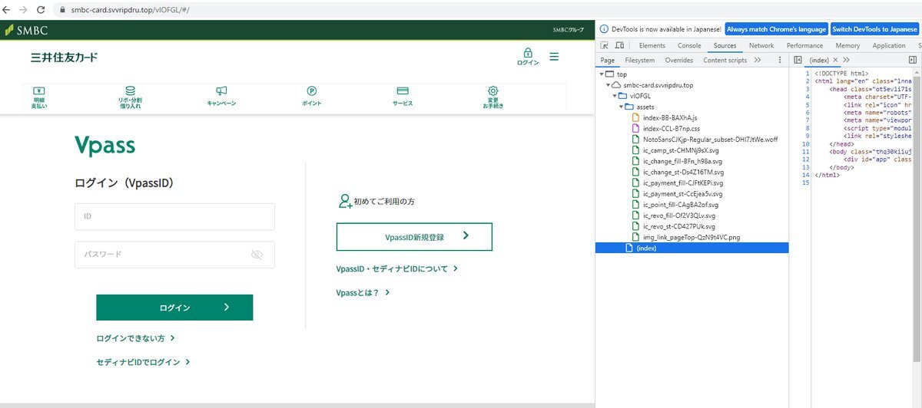The width and height of the screenshot is (922, 408).
Task: Open index-BB-BAXhA.js file
Action: [x=670, y=118]
